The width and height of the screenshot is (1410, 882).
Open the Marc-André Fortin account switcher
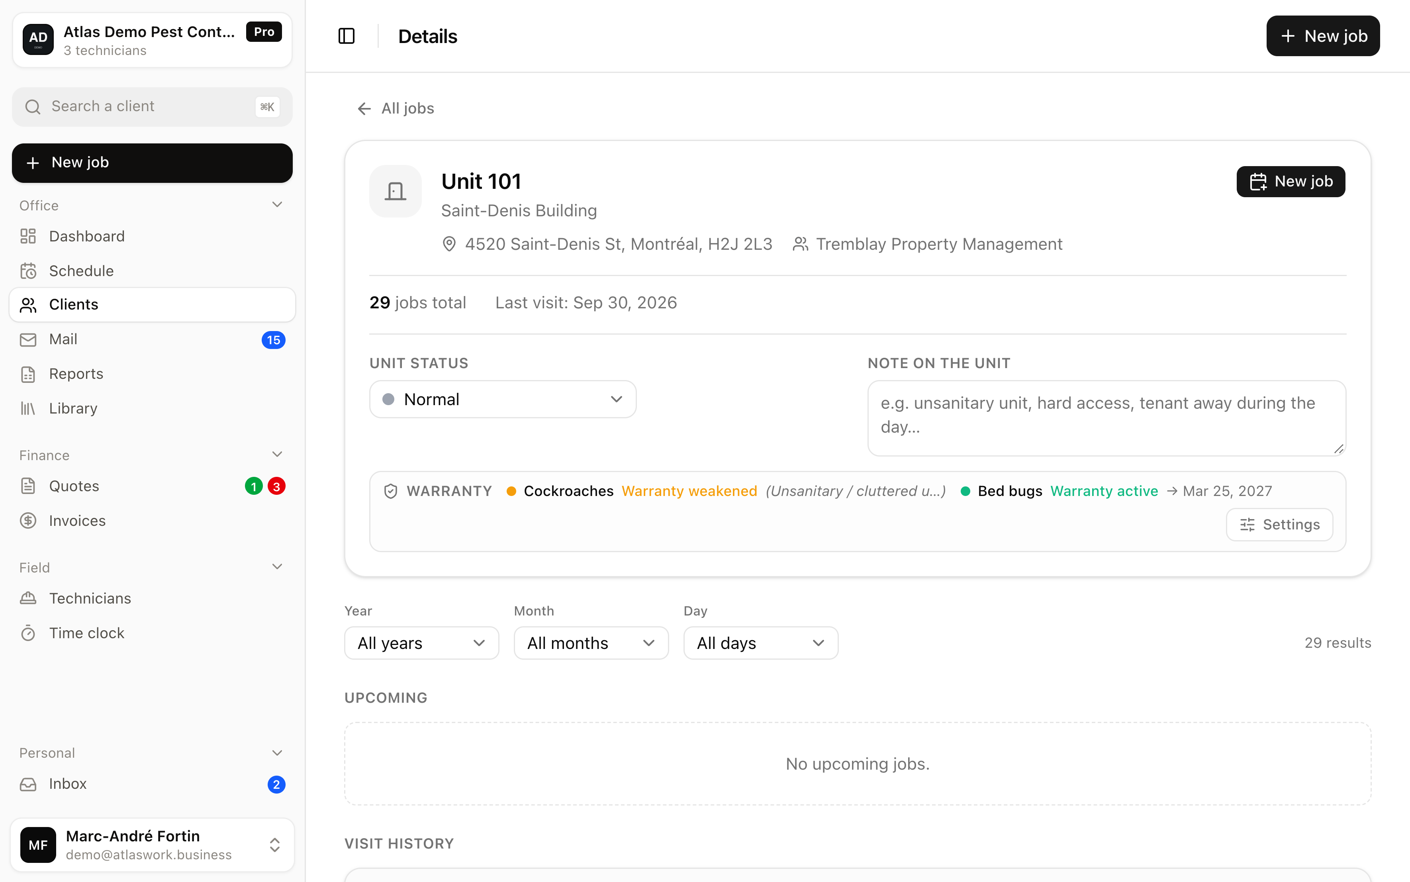point(152,845)
